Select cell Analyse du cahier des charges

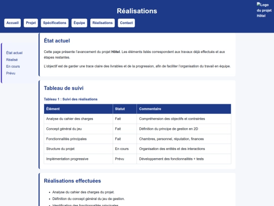point(79,119)
